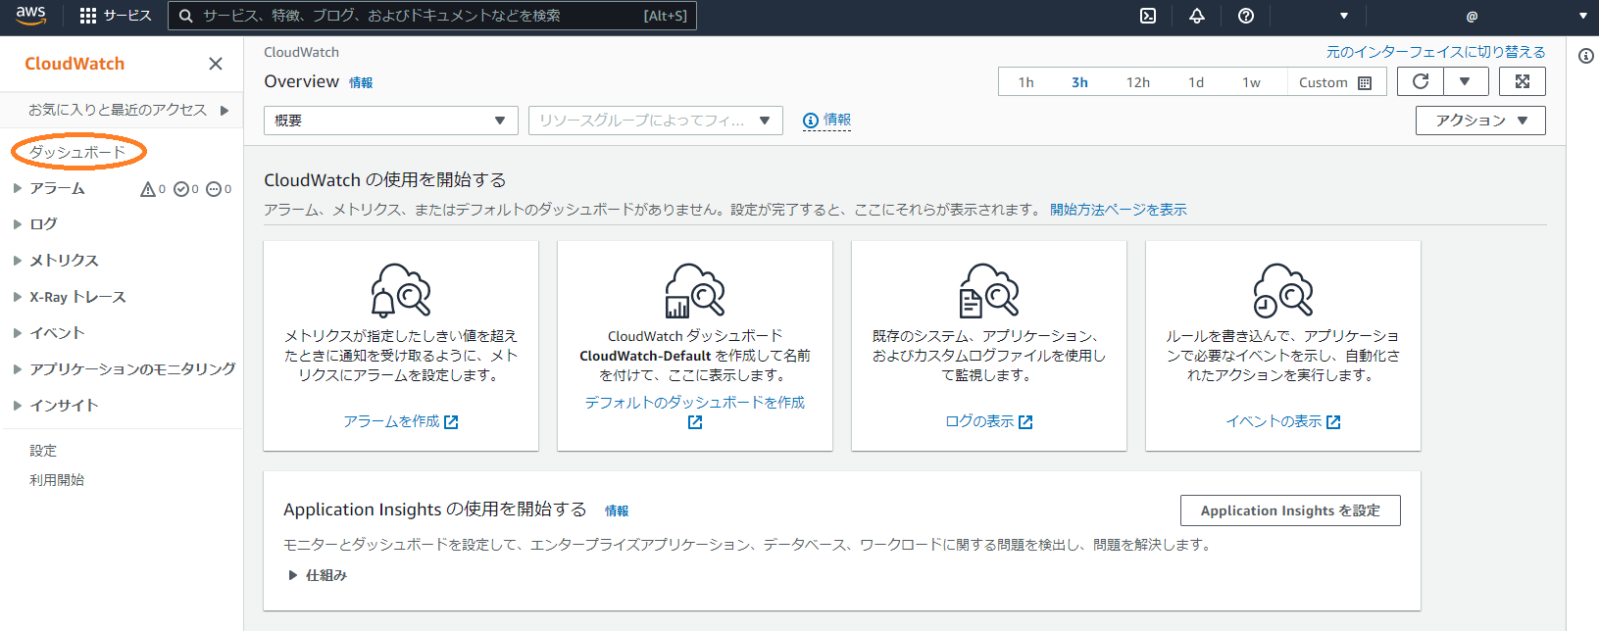Open AWS CloudShell icon in top bar
The height and width of the screenshot is (631, 1599).
(x=1148, y=16)
